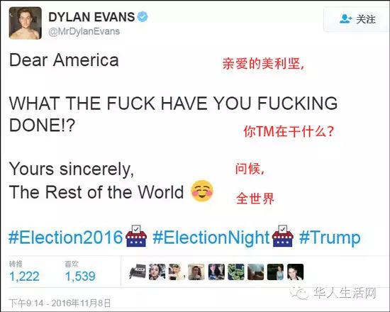The image size is (390, 312).
Task: View the 1,222 retweets list
Action: pos(24,272)
